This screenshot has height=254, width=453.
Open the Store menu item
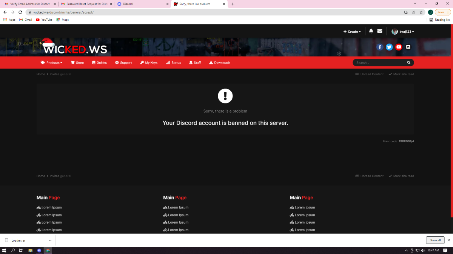pyautogui.click(x=77, y=63)
